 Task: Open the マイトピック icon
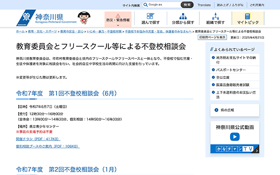[248, 16]
